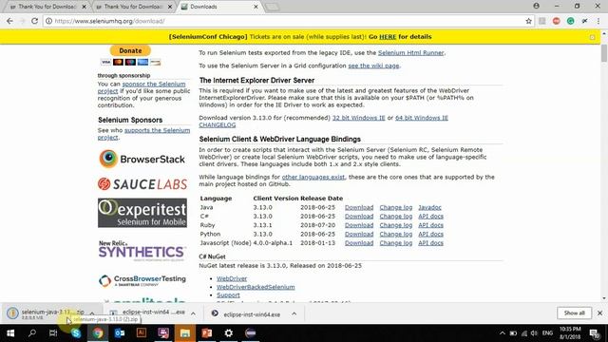Click the ENG language indicator
The height and width of the screenshot is (342, 608).
547,333
